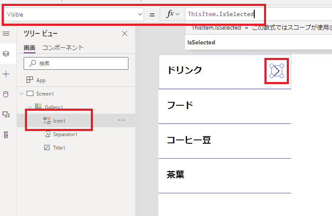
Task: Switch to the 画面 tab
Action: pyautogui.click(x=30, y=48)
